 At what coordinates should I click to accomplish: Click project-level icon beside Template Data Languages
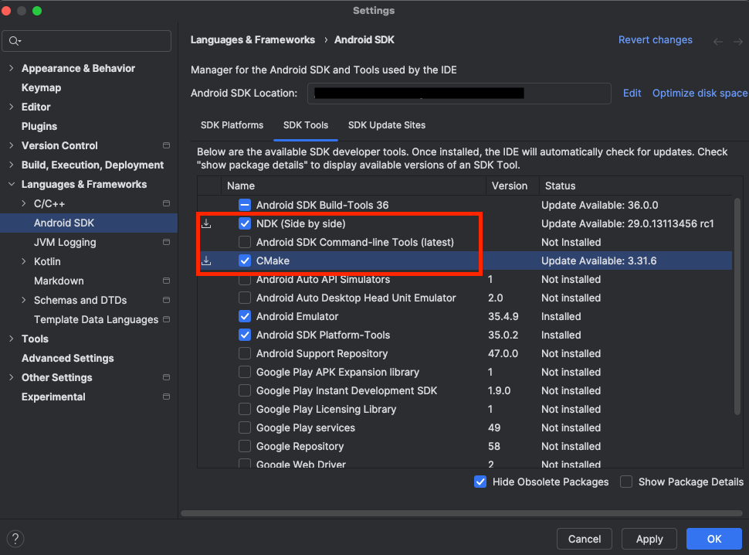166,319
